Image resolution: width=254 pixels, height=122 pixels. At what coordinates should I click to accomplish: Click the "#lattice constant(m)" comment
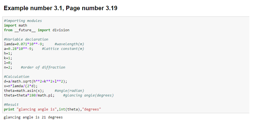(x=63, y=49)
